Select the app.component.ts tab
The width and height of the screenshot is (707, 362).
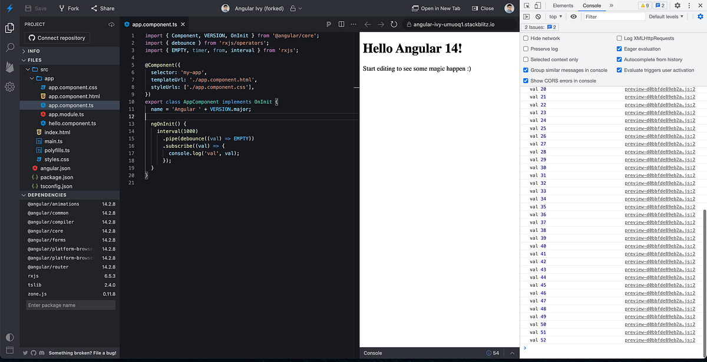pos(155,24)
